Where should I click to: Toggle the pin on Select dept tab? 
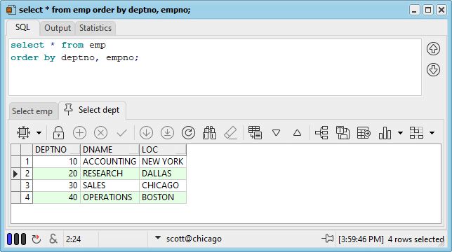(x=68, y=109)
